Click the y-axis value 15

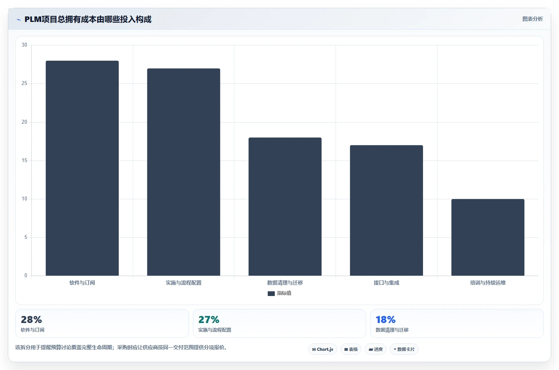[x=24, y=161]
